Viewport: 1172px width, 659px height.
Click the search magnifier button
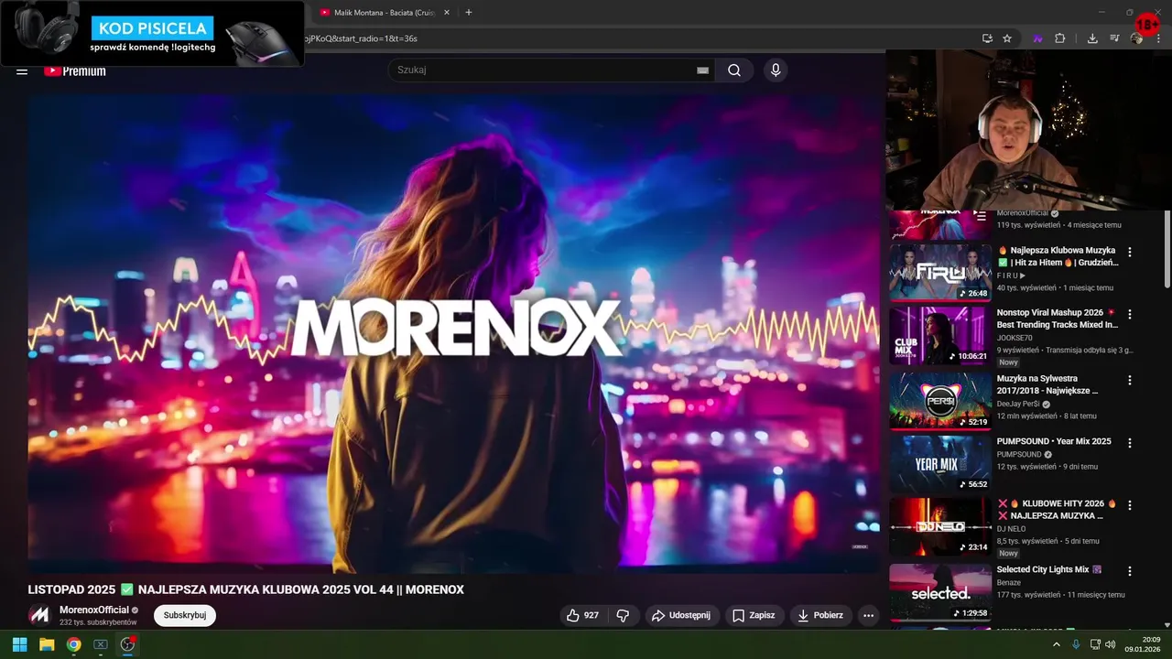tap(734, 70)
